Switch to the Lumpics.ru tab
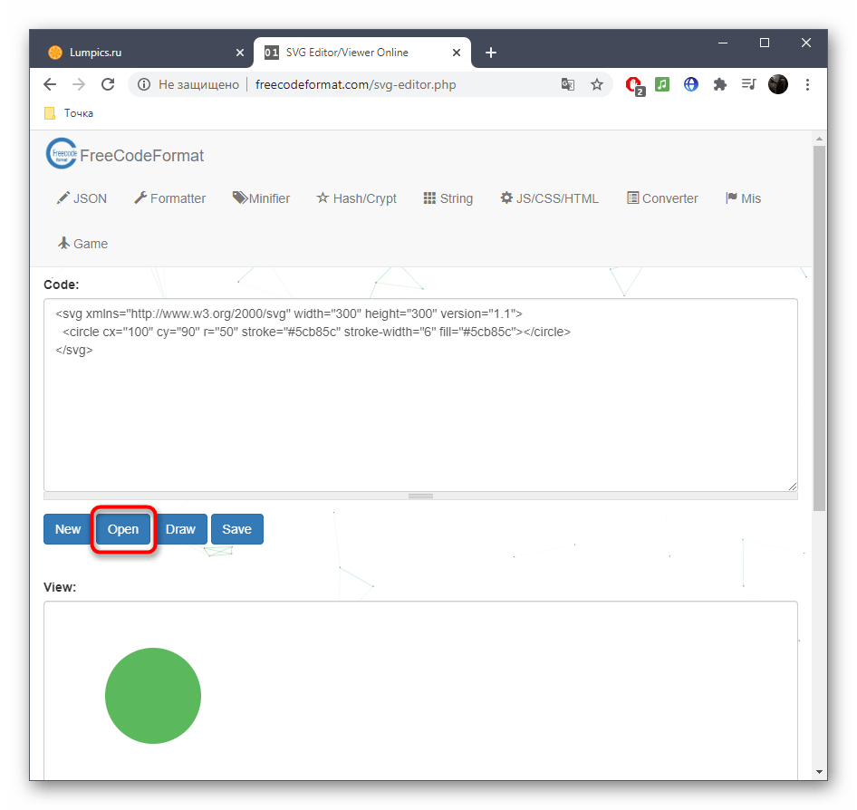The height and width of the screenshot is (810, 857). [142, 53]
